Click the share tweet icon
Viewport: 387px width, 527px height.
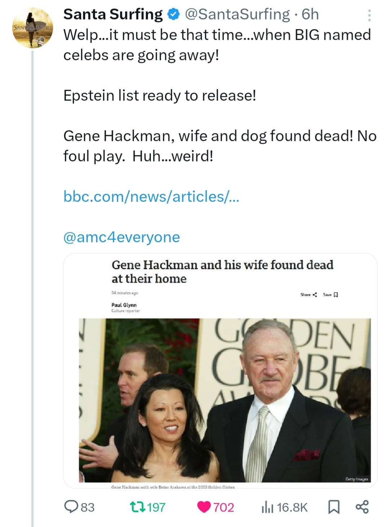tap(362, 507)
